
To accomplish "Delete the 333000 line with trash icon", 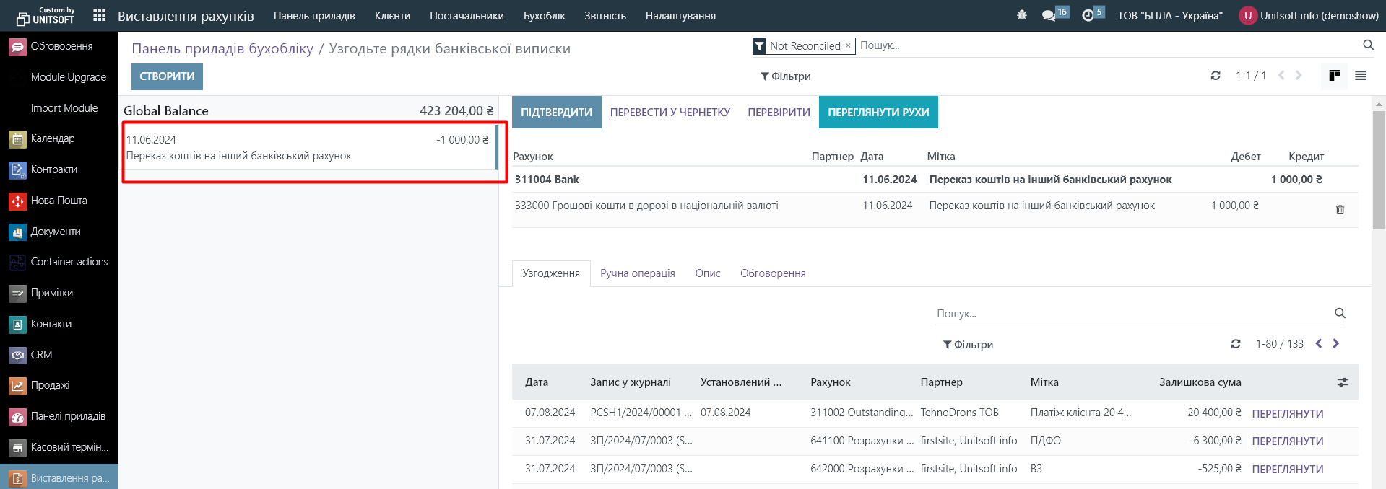I will pos(1340,210).
